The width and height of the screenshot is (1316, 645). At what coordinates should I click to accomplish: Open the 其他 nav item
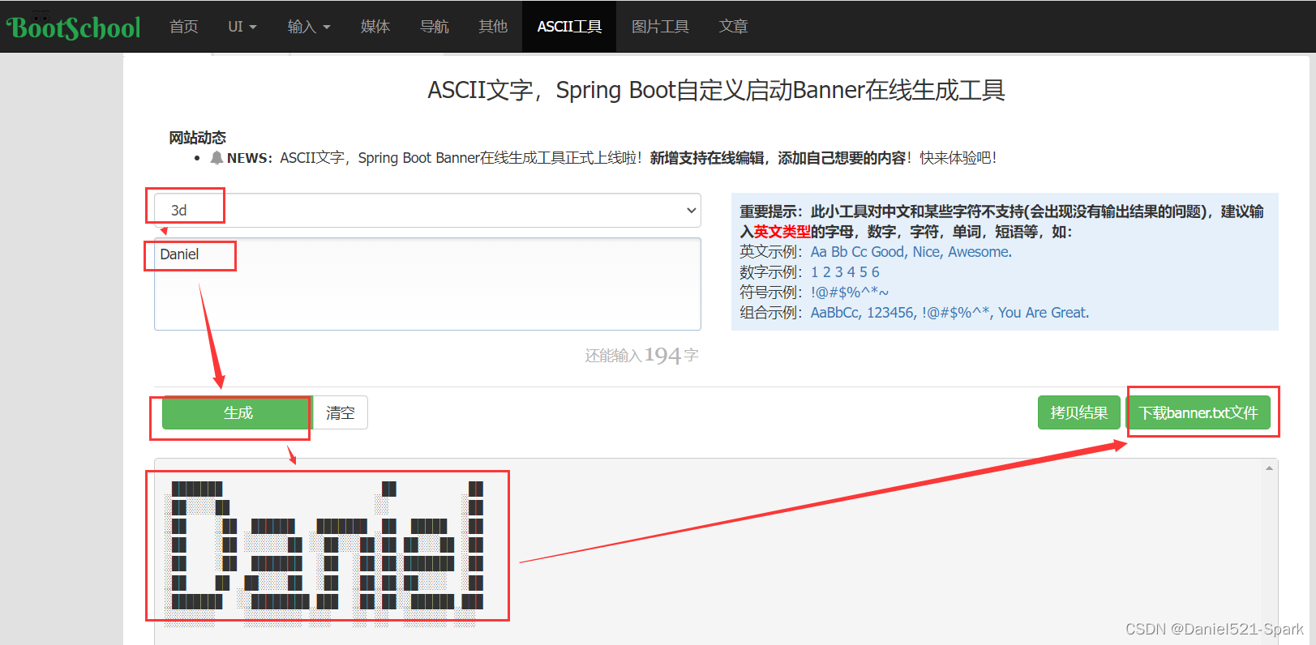pos(493,27)
